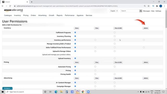
Task: Select the None radio for Fulfilment Programs
Action: (75, 32)
